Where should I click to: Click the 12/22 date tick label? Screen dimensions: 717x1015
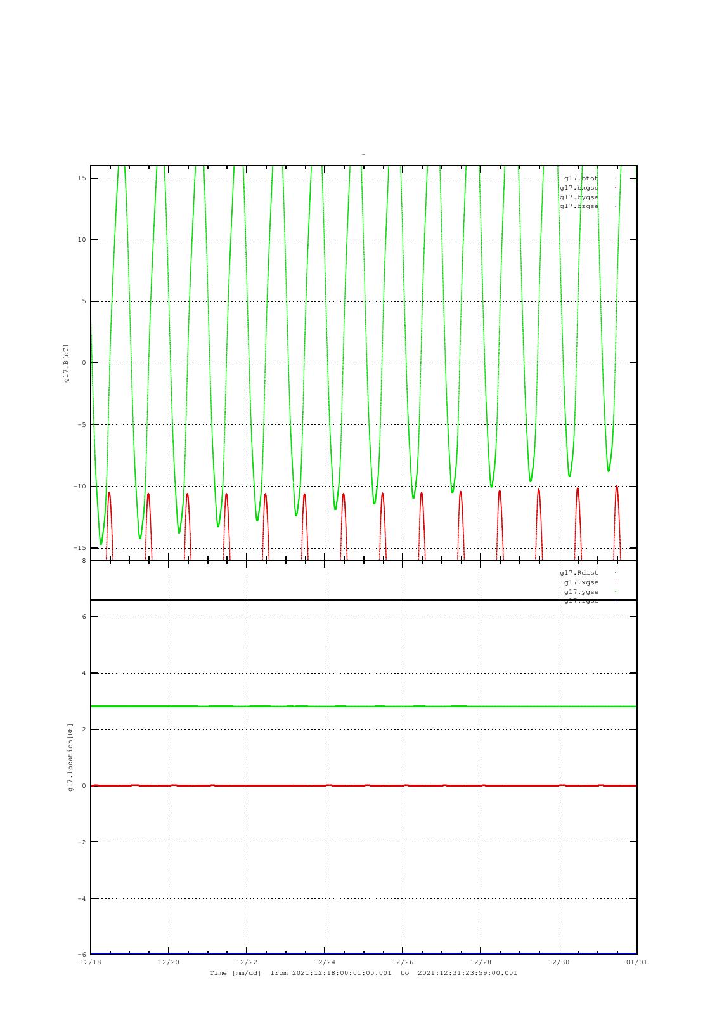tap(247, 962)
